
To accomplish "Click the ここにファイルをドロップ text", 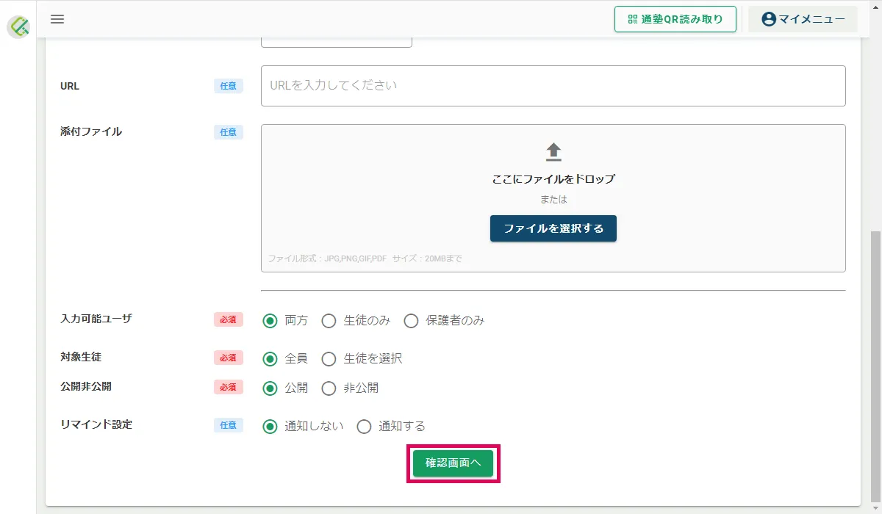I will pyautogui.click(x=553, y=179).
